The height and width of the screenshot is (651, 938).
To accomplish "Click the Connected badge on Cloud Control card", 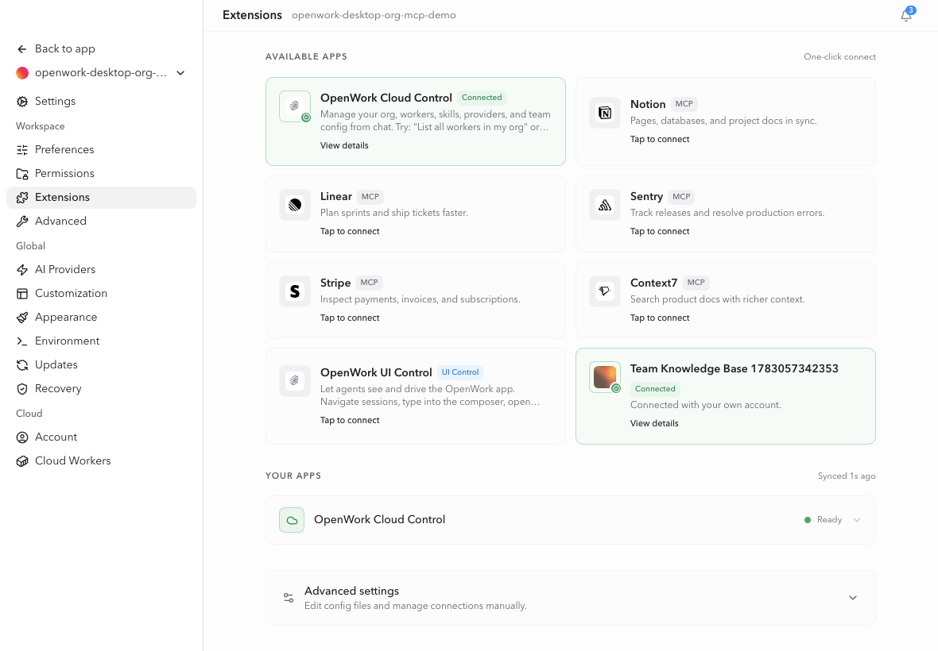I will click(482, 98).
